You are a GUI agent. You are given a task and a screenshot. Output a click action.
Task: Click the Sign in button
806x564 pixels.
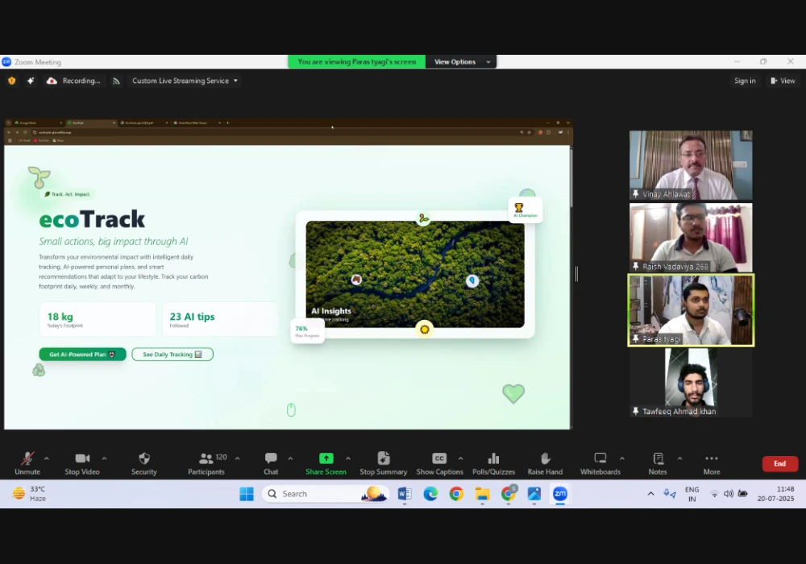click(x=745, y=81)
